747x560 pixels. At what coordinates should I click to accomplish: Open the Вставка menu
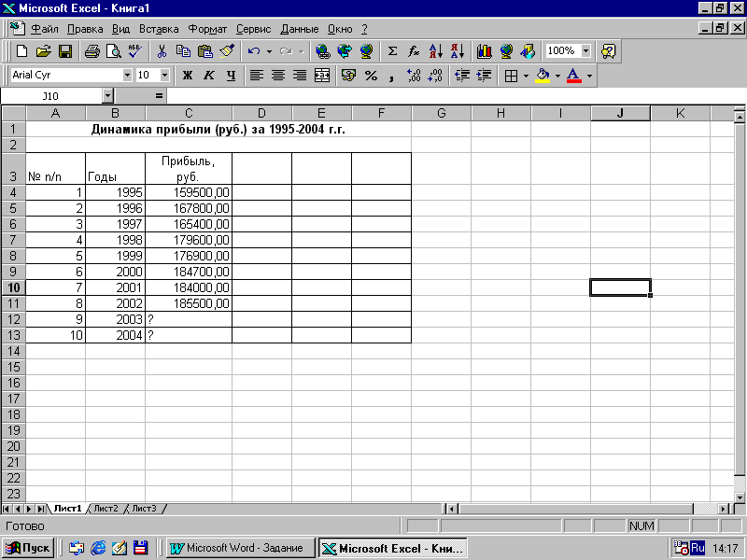coord(159,29)
